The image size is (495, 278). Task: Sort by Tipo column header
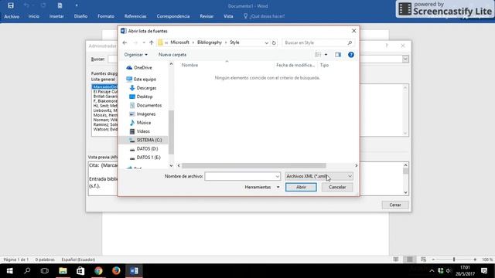pos(324,65)
